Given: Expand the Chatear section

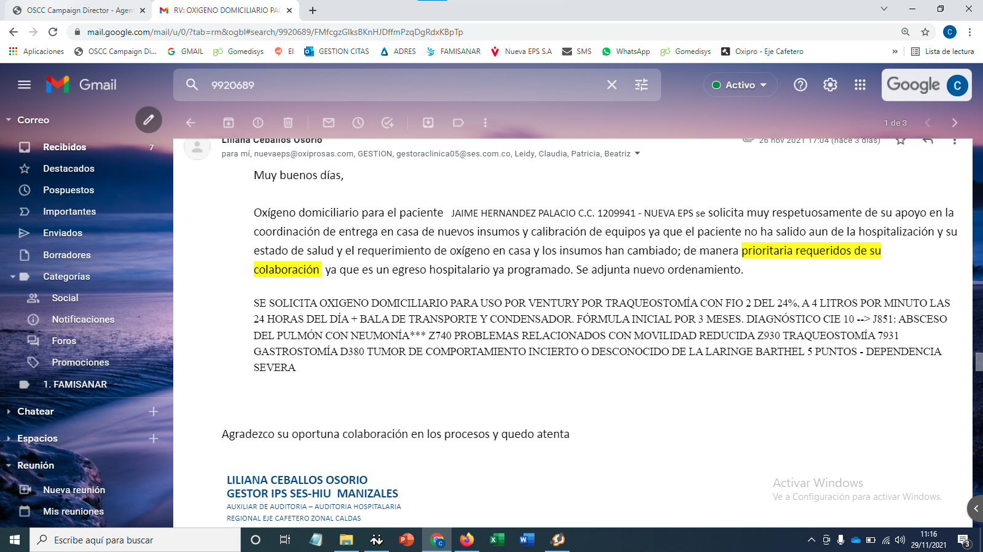Looking at the screenshot, I should pyautogui.click(x=9, y=412).
